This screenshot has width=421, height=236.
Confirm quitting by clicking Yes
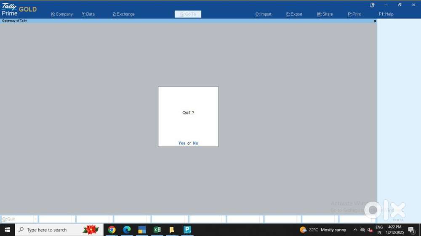pyautogui.click(x=181, y=143)
